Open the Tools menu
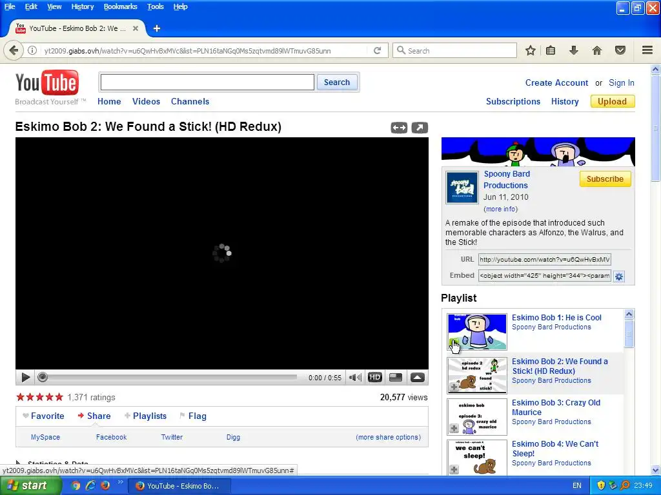The height and width of the screenshot is (495, 661). click(x=155, y=6)
